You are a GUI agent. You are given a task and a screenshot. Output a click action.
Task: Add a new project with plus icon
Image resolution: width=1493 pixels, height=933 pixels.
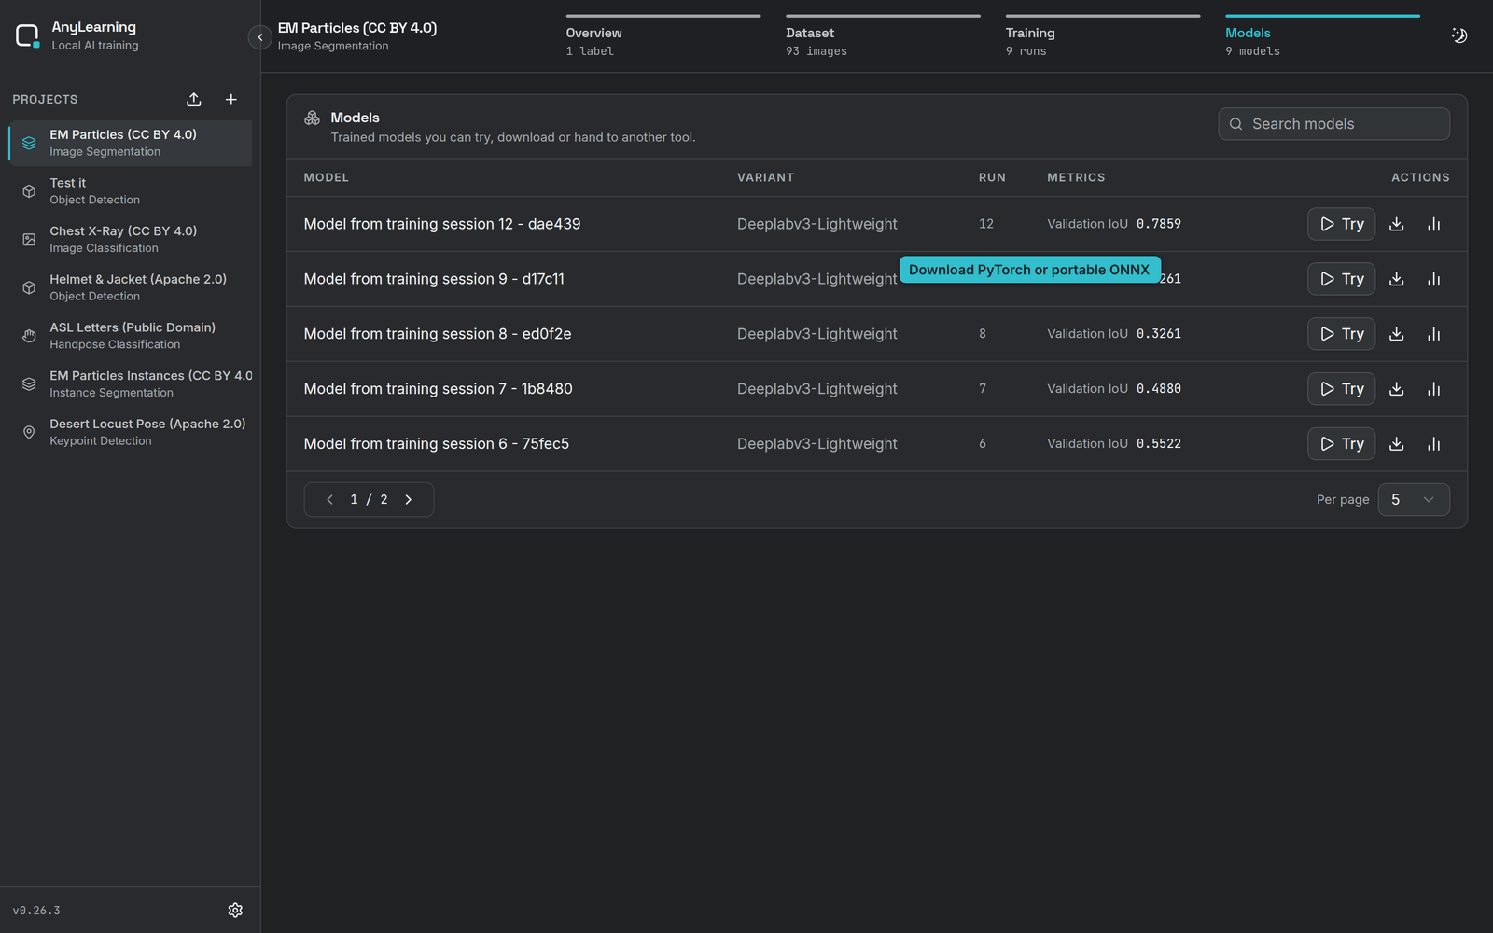point(231,99)
